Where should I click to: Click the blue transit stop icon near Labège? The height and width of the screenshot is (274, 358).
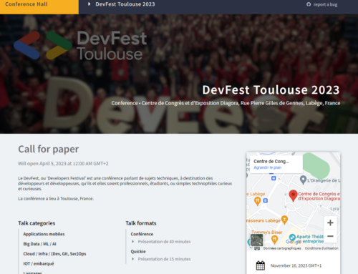pos(266,200)
